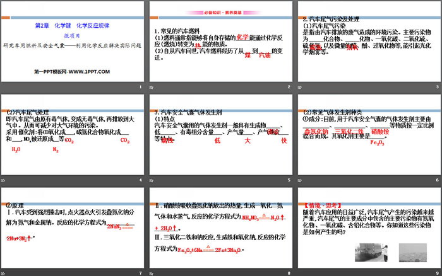Click the animation star icon under slide 2
This screenshot has height=276, width=442.
click(x=152, y=87)
